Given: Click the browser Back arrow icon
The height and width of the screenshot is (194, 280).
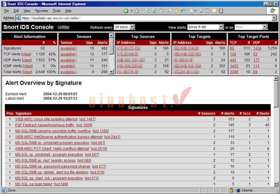Looking at the screenshot, I should point(126,11).
